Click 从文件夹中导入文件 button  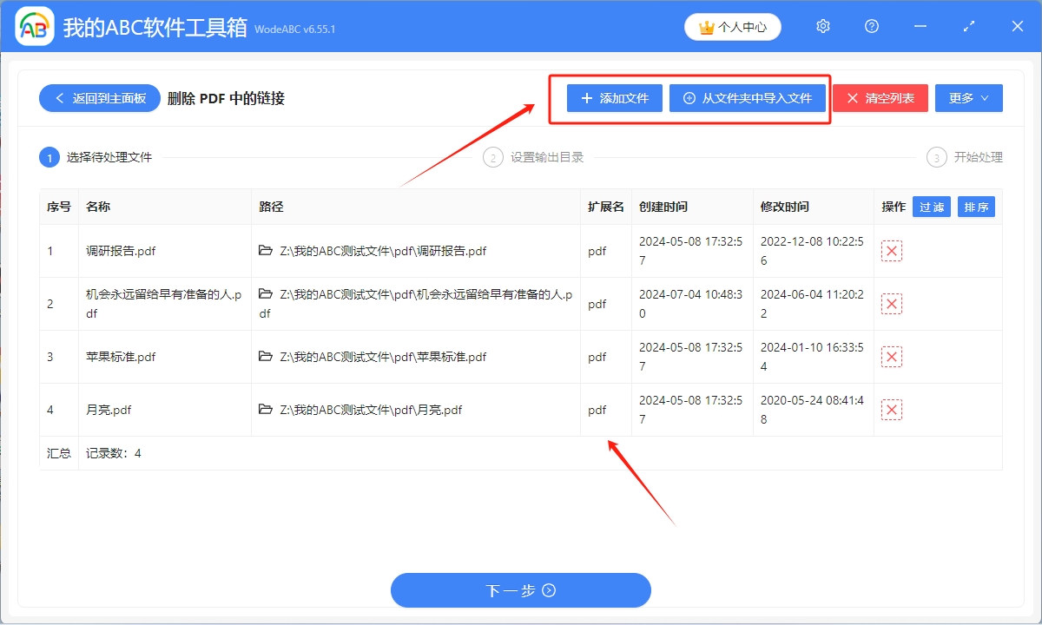748,98
